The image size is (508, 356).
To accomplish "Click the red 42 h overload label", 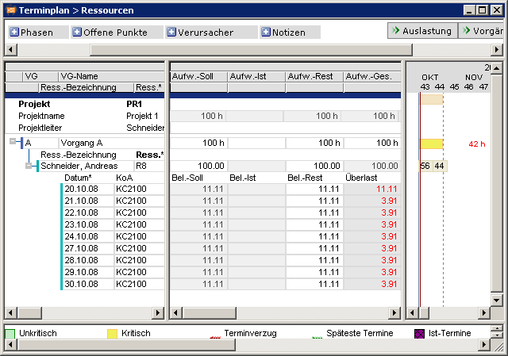I will [x=477, y=144].
